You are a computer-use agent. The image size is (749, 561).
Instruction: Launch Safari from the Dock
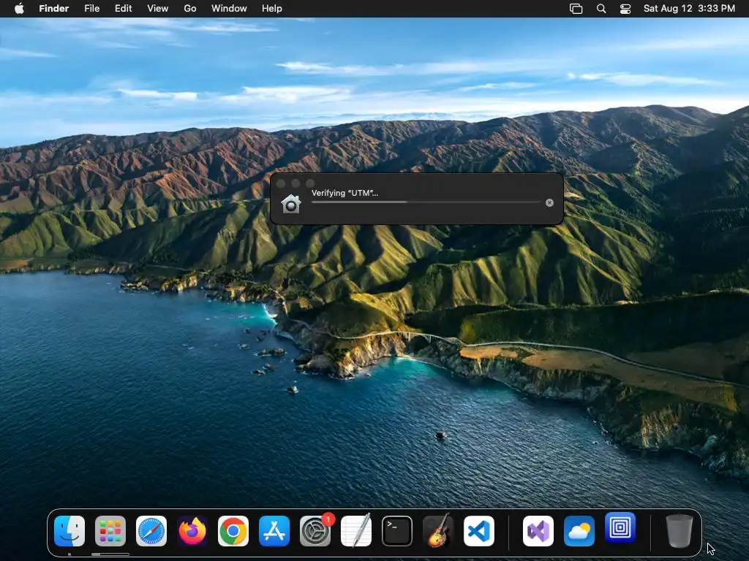click(151, 531)
